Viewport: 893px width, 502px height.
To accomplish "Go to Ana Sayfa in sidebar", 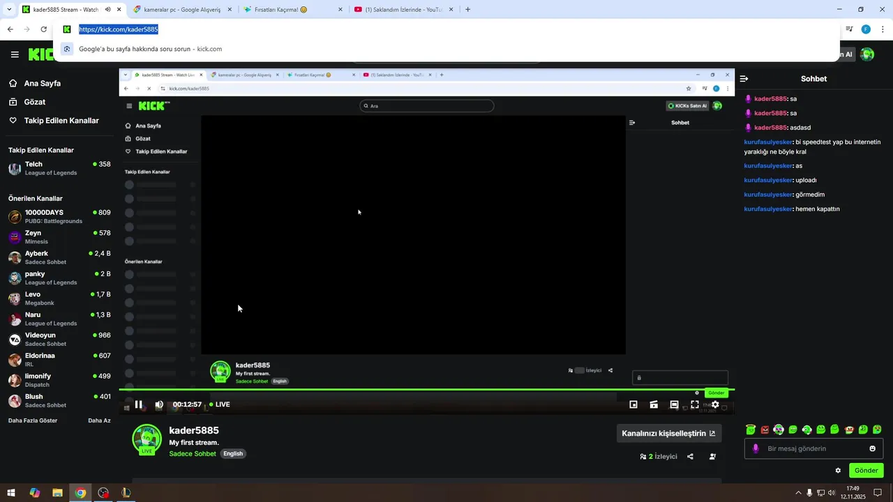I will 43,83.
